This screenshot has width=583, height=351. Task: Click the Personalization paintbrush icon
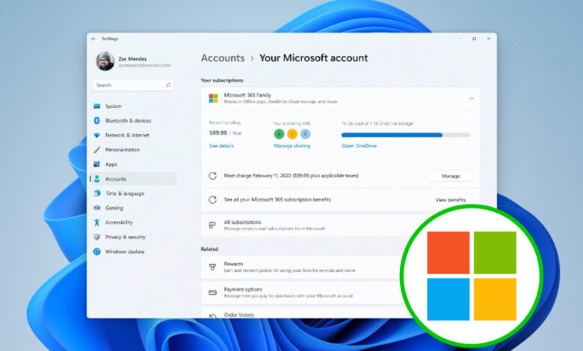pos(96,149)
